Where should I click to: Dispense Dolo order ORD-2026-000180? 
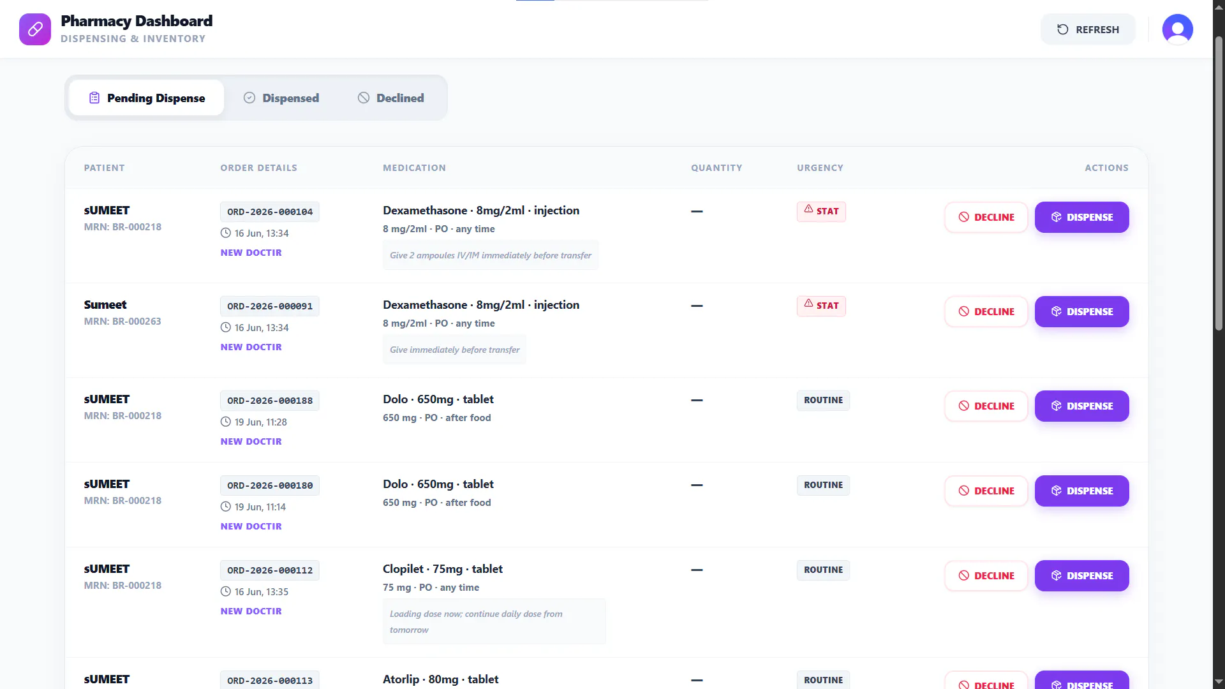pyautogui.click(x=1082, y=491)
